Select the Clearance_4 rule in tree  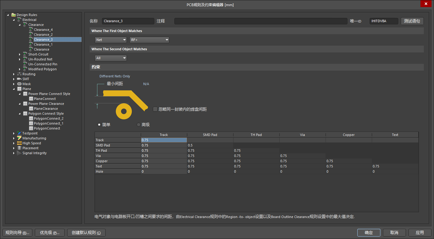43,30
